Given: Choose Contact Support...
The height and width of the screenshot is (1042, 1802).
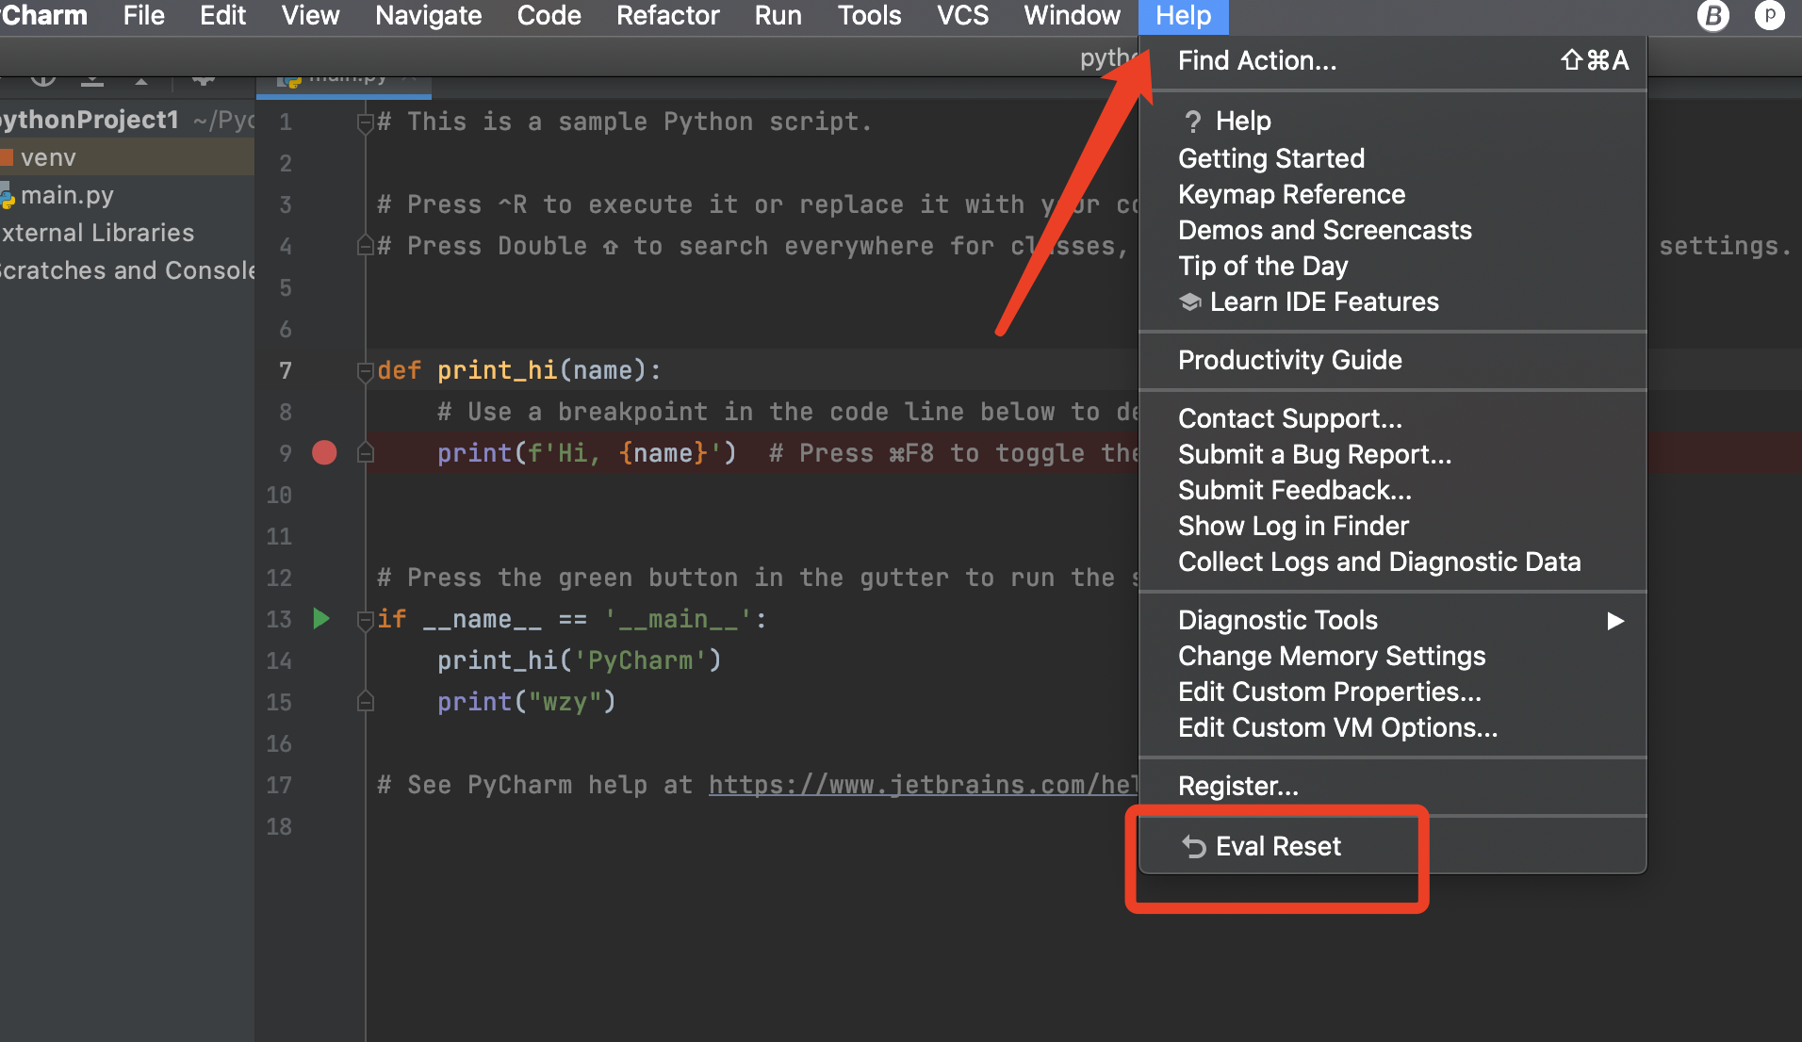Looking at the screenshot, I should (x=1392, y=418).
